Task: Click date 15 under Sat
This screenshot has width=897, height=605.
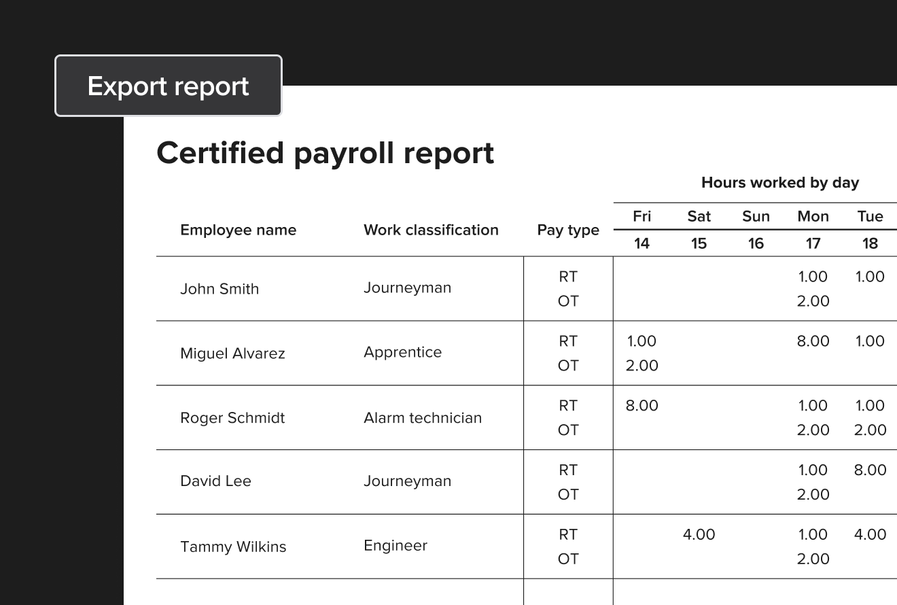Action: (x=699, y=243)
